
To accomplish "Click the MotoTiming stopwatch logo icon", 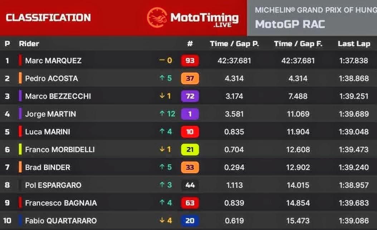I will click(x=157, y=17).
